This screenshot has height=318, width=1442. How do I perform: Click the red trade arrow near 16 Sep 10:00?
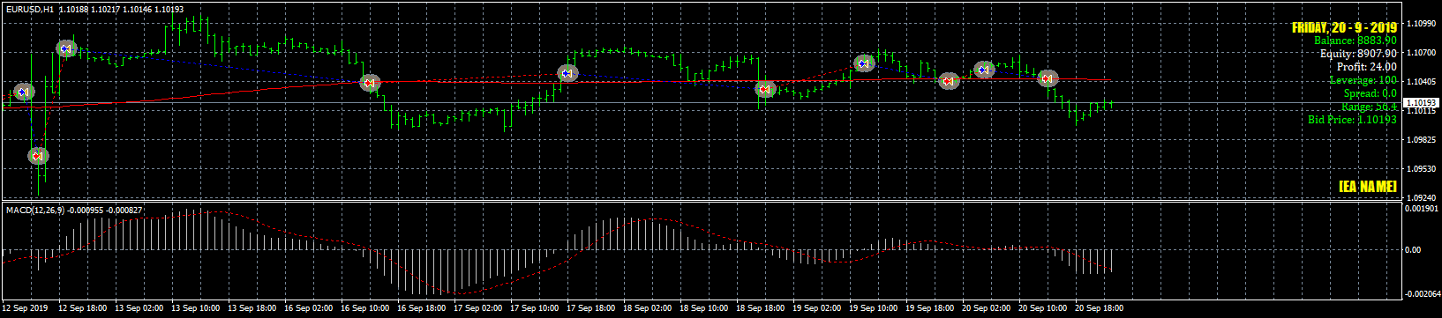[x=371, y=83]
